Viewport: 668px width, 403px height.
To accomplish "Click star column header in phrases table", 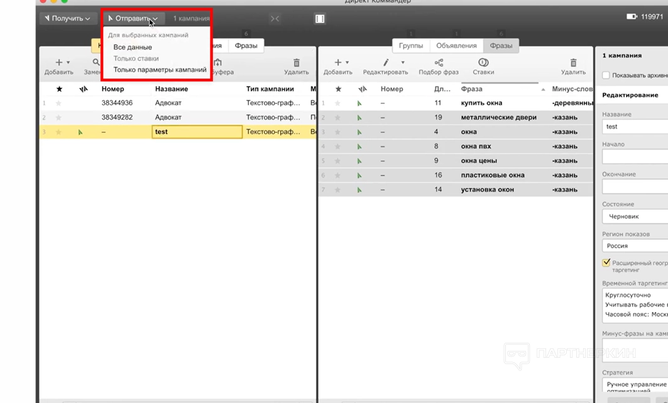I will [x=338, y=89].
